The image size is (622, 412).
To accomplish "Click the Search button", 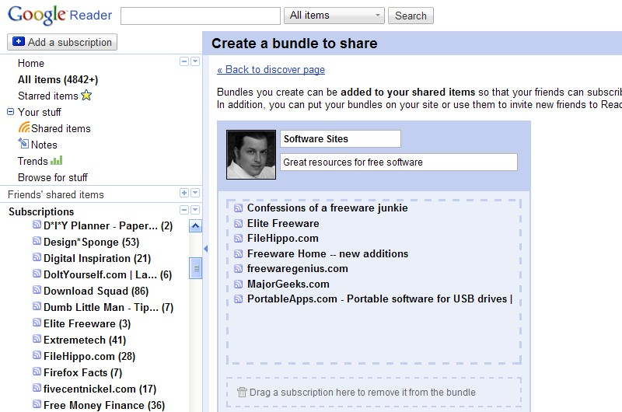I will pos(411,16).
